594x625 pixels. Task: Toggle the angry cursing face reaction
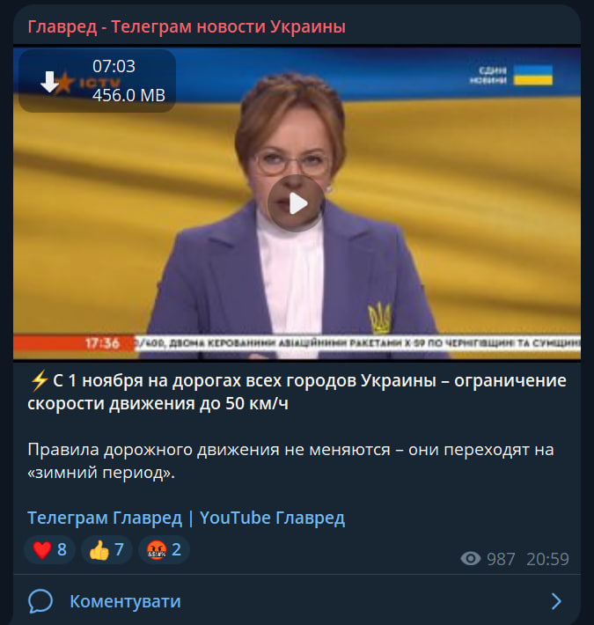tap(164, 549)
